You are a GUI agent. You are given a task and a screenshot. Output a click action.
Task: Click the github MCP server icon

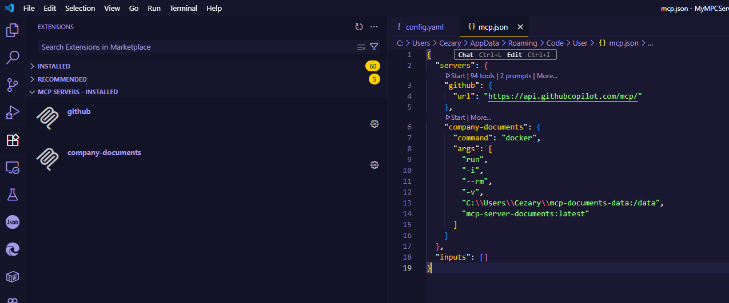point(48,118)
